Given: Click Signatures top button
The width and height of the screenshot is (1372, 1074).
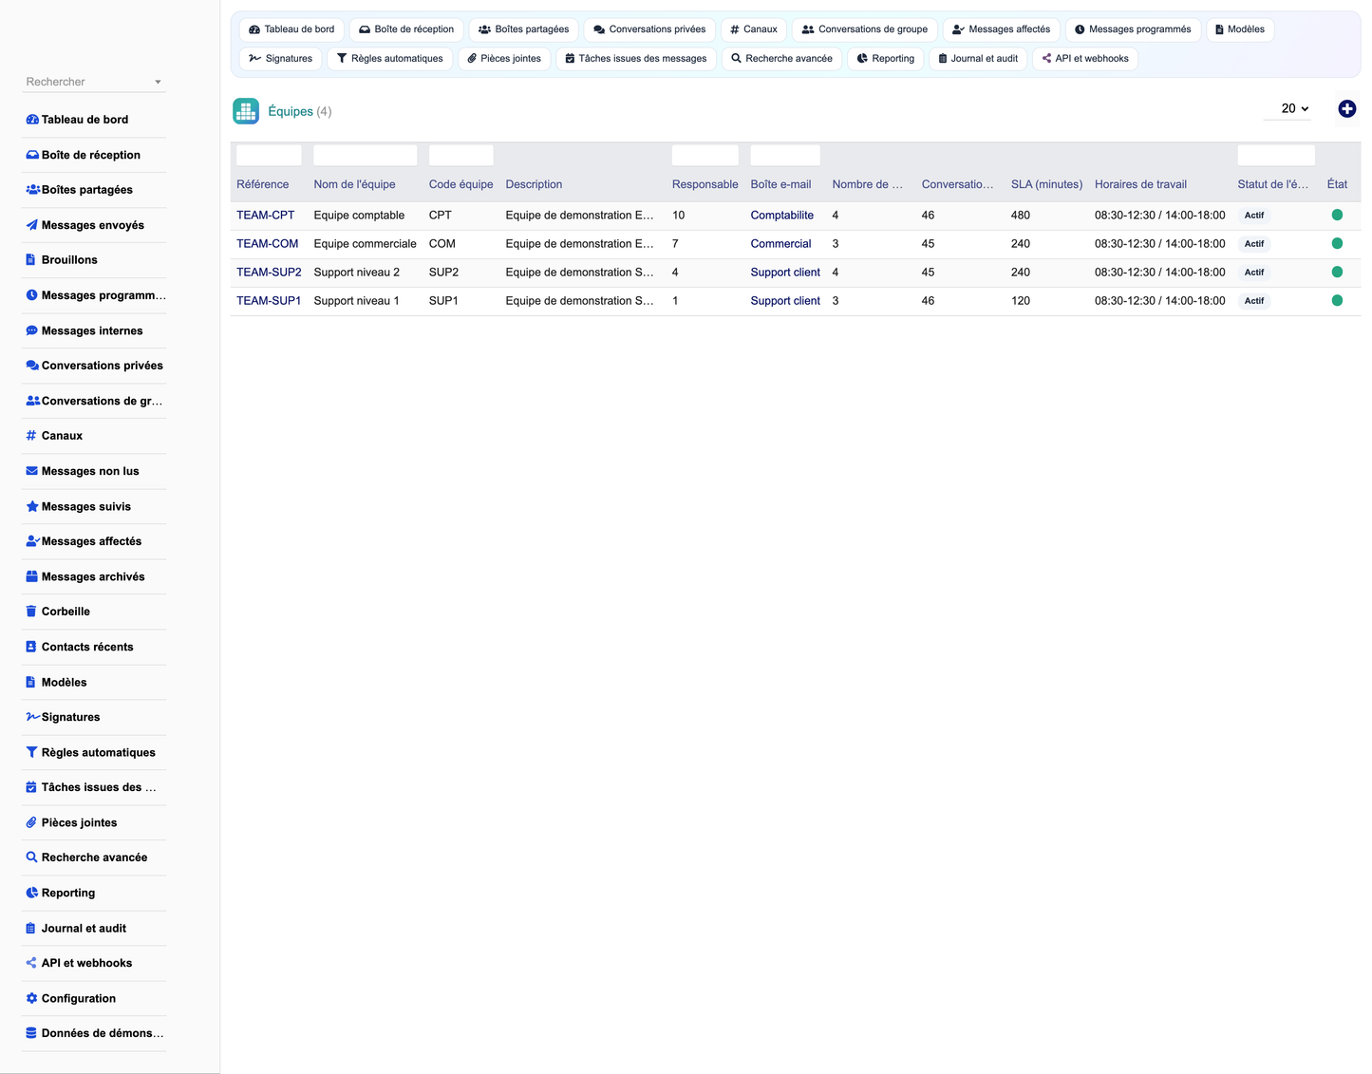Looking at the screenshot, I should tap(281, 59).
